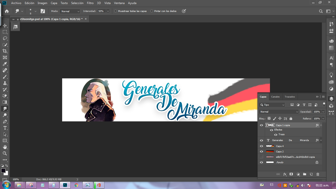Click the link layers icon
The height and width of the screenshot is (189, 336).
[x=278, y=174]
